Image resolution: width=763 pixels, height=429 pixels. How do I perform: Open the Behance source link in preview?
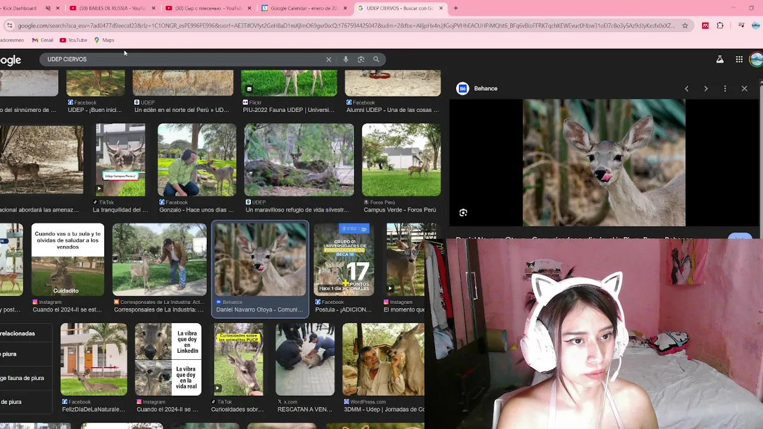point(486,89)
